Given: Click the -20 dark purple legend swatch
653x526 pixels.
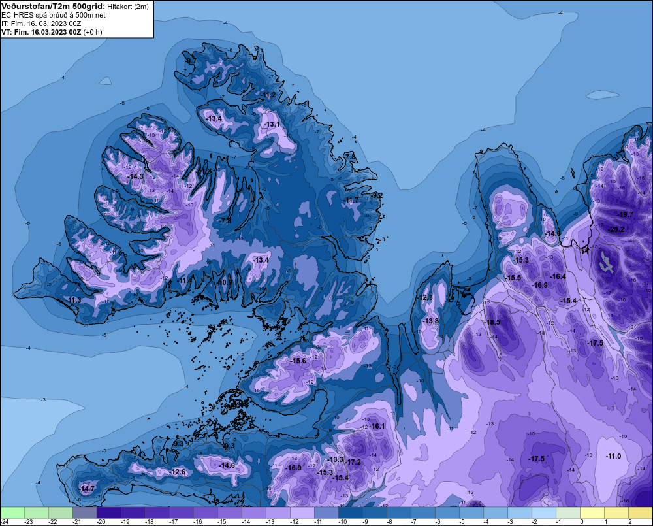Looking at the screenshot, I should click(108, 513).
